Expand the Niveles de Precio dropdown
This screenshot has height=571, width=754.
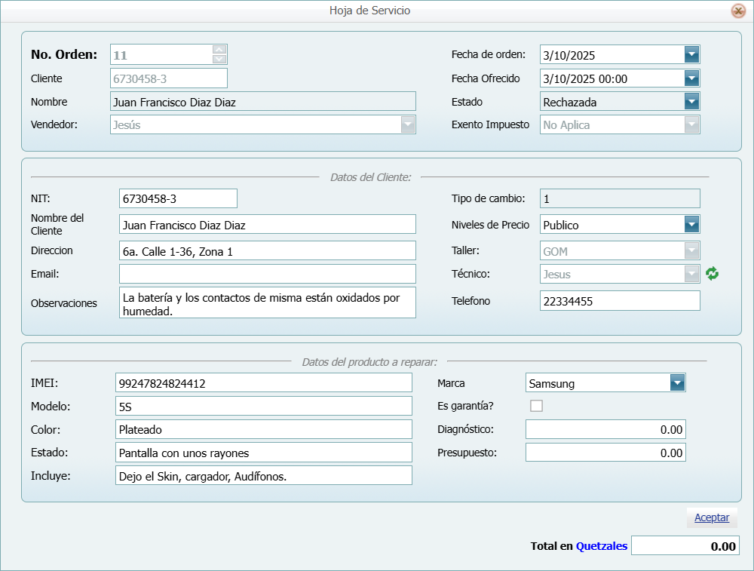point(691,224)
